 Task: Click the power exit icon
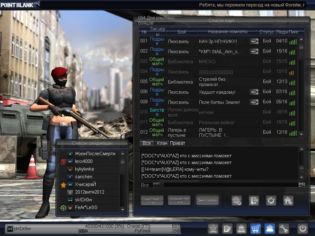click(x=303, y=228)
